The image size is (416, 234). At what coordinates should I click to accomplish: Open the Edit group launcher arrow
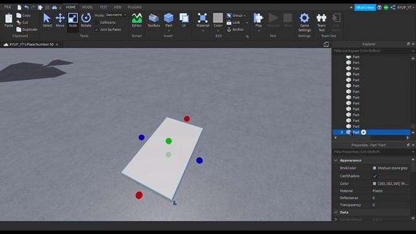(247, 36)
